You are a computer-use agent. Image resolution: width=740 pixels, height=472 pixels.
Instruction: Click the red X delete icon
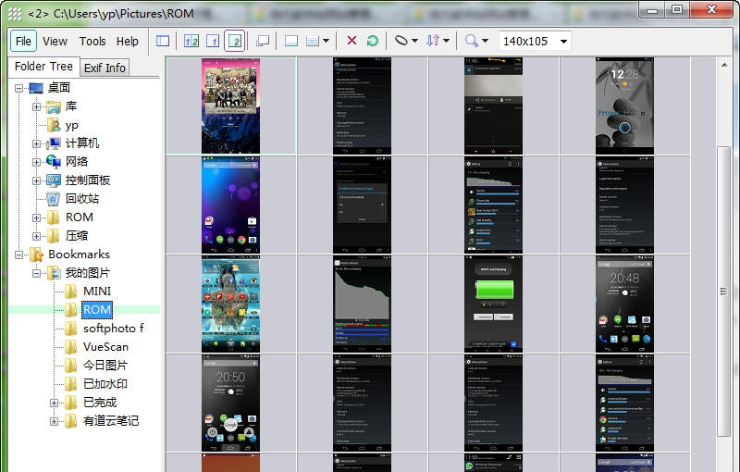pyautogui.click(x=351, y=41)
